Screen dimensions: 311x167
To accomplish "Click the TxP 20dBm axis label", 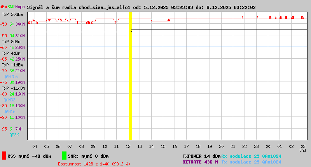I will click(x=12, y=14).
